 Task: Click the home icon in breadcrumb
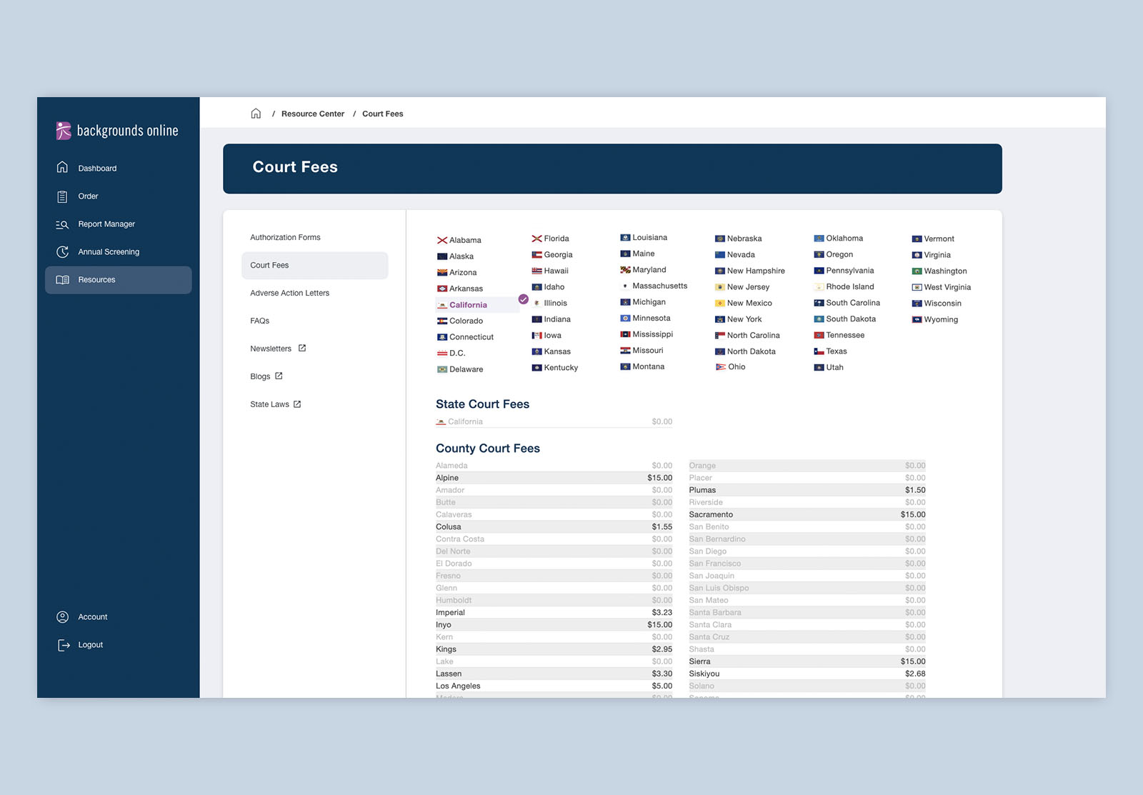tap(256, 114)
